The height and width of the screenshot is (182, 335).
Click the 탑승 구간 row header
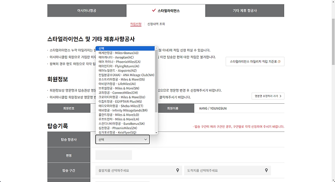69,170
